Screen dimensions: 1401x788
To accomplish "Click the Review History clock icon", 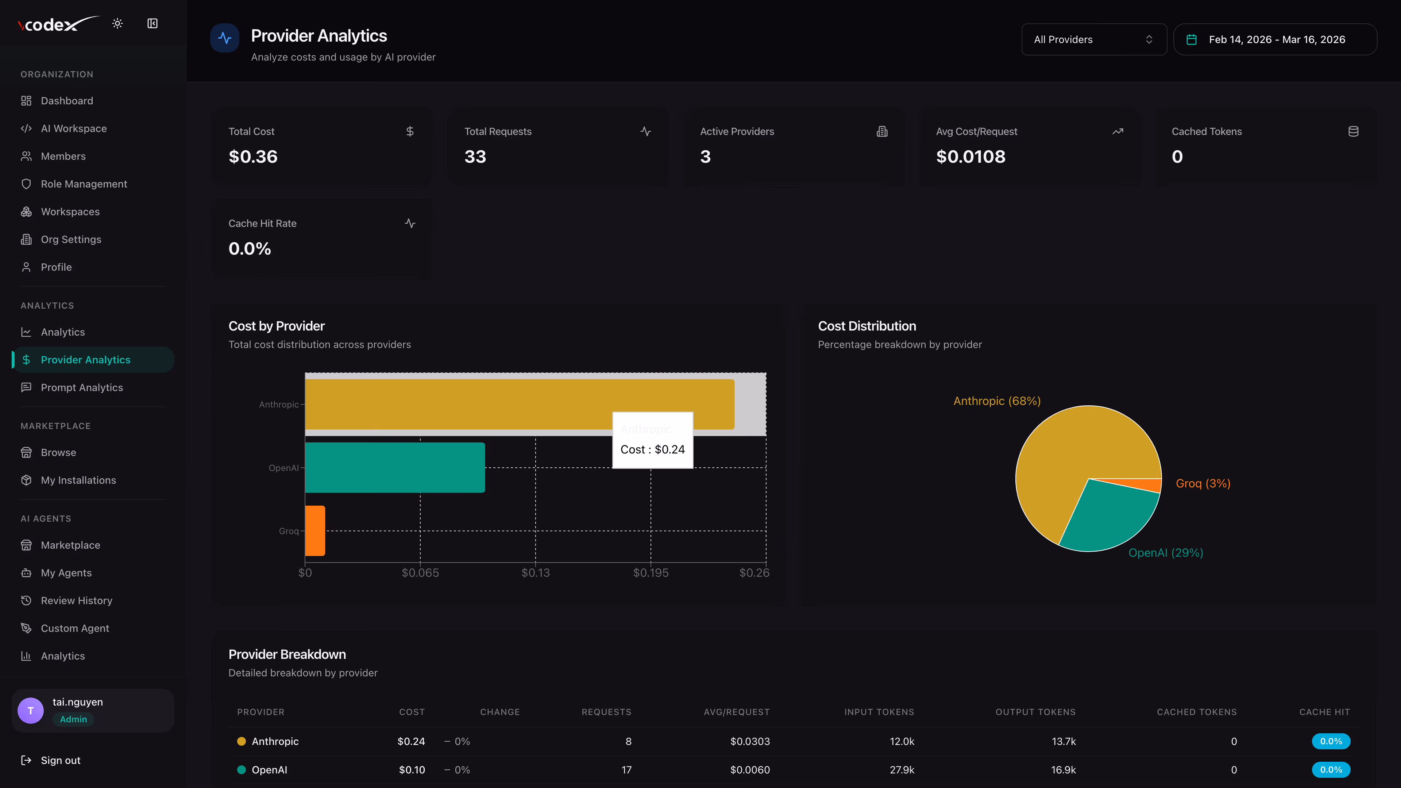I will 26,600.
